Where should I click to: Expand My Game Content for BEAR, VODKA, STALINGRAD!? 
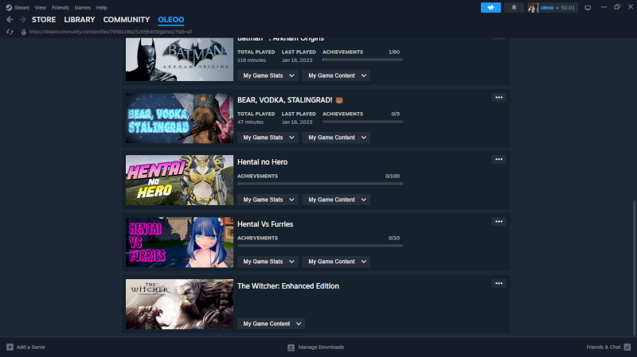click(336, 138)
